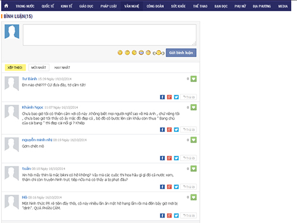Like Khánh Ngọc's comment with the heart
The height and width of the screenshot is (223, 297).
coord(194,108)
